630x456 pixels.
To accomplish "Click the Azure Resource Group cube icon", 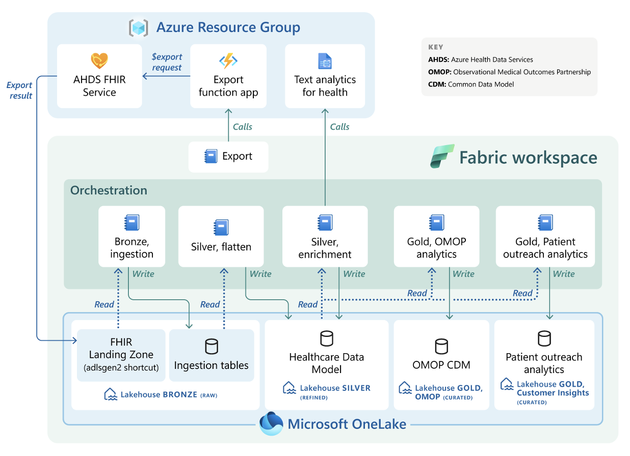I will point(138,27).
